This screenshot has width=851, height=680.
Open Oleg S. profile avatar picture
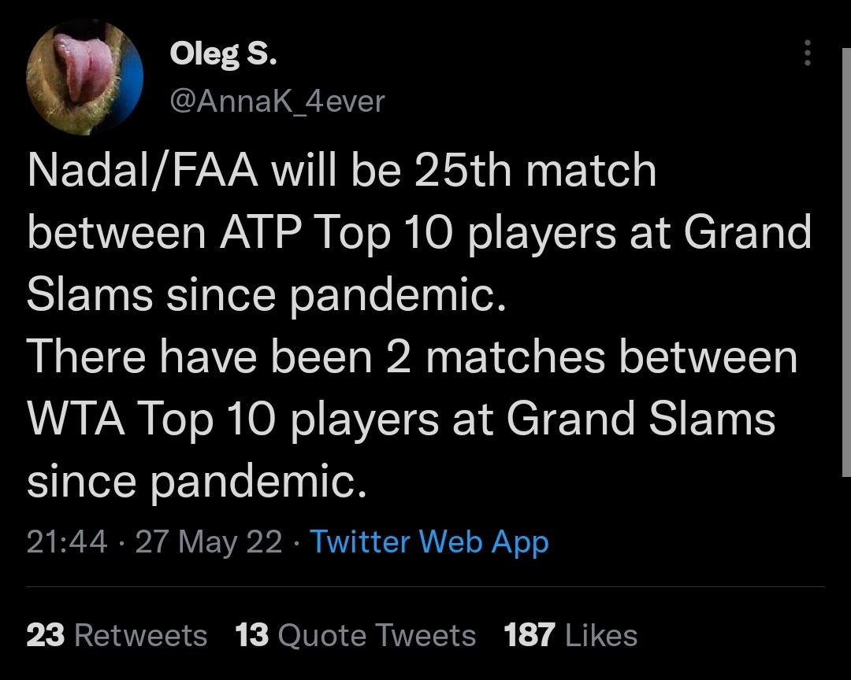pos(84,76)
